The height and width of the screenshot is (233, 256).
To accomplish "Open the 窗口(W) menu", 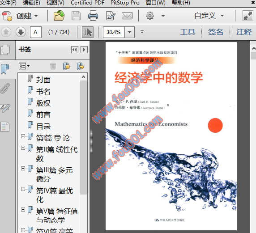I will pos(156,3).
